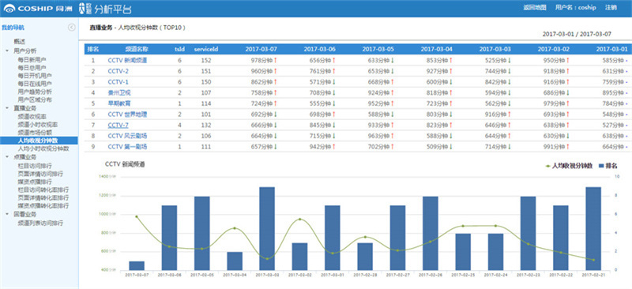Collapse the 回看业务 tree group
This screenshot has height=289, width=632.
coord(7,214)
